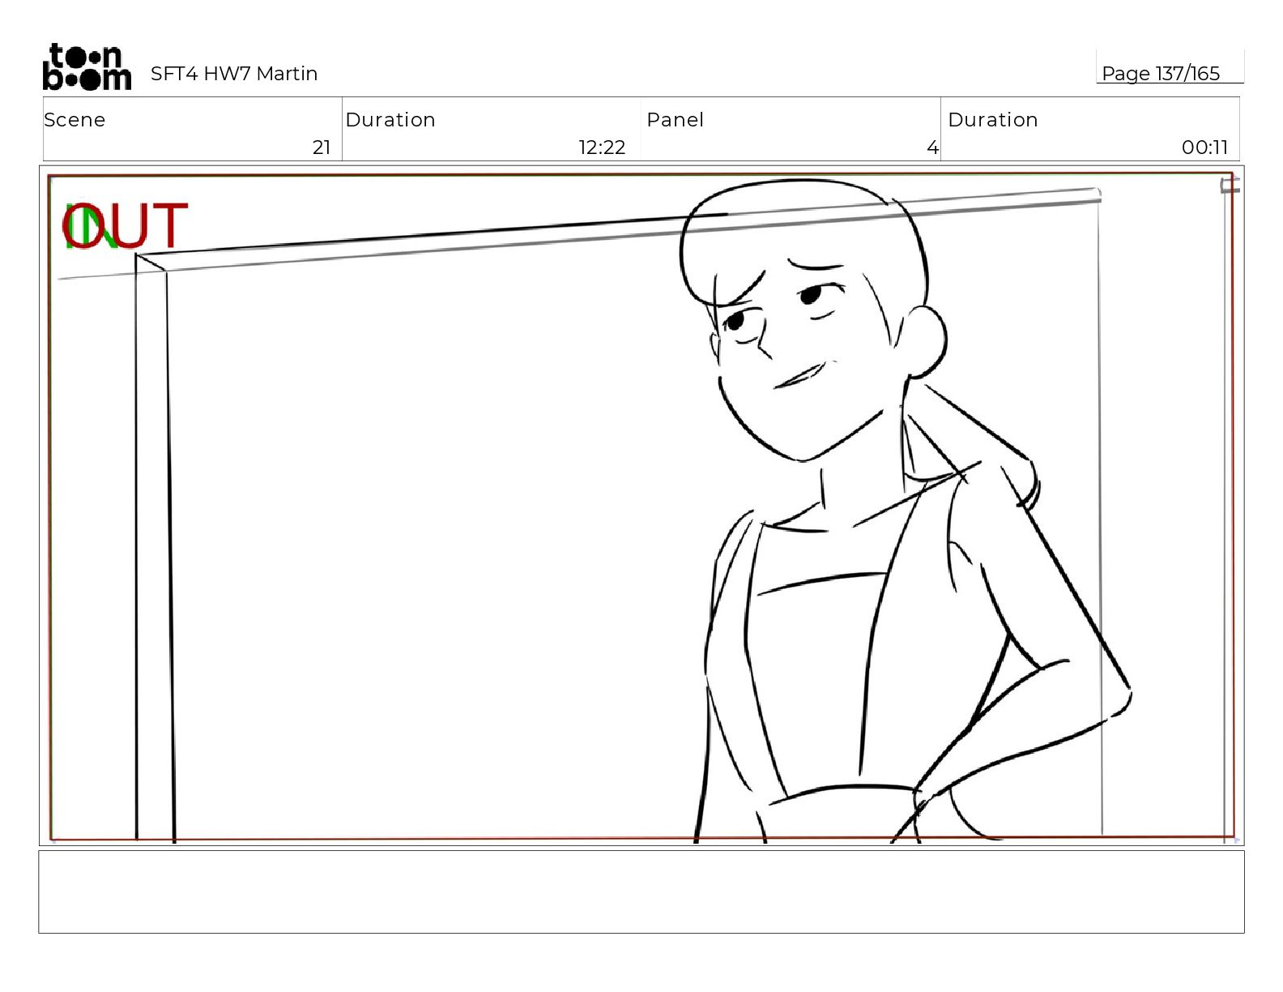Select the project title 'SFT4 HW7 Martin'
Viewport: 1283px width, 992px height.
click(x=234, y=74)
